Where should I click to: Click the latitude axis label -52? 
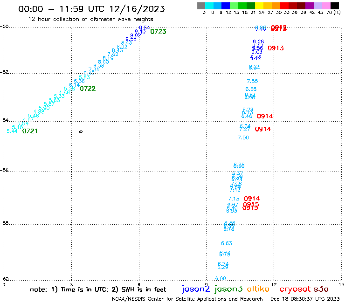[4, 72]
